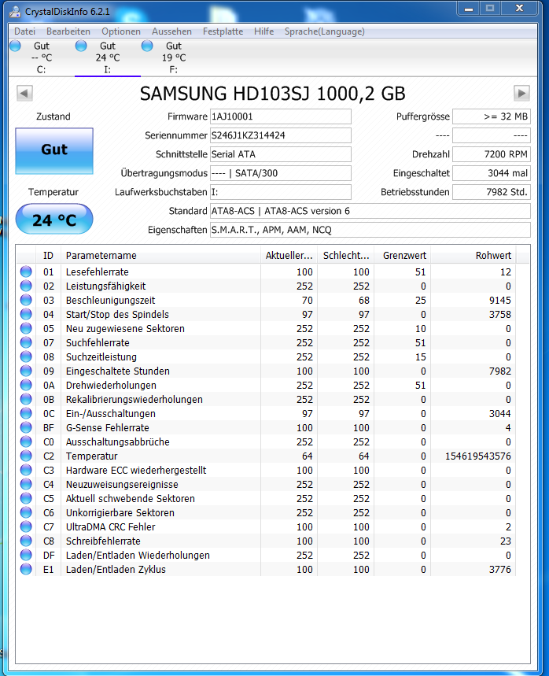Screen dimensions: 549x676
Task: Open the Festplatte menu
Action: click(x=223, y=31)
